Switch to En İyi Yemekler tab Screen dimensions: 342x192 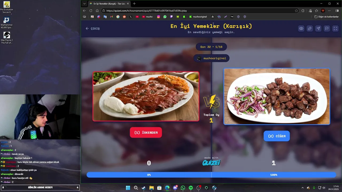(x=109, y=4)
